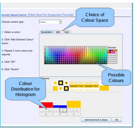Pick a colour from the main swatch palette
The height and width of the screenshot is (128, 134).
(x=75, y=55)
